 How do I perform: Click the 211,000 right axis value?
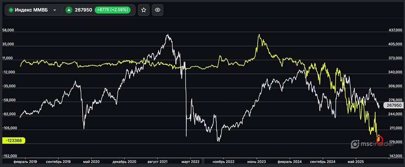(x=395, y=128)
